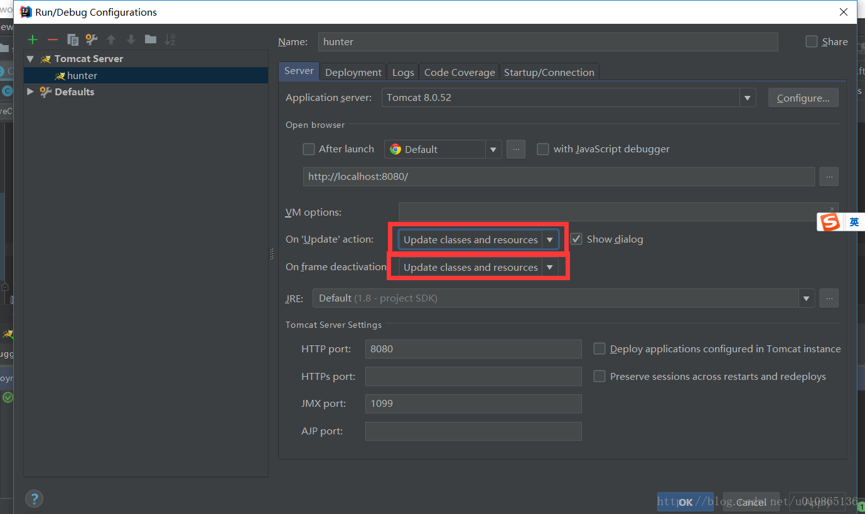Screen dimensions: 865x514
Task: Remove the selected configuration with the minus icon
Action: click(x=53, y=39)
